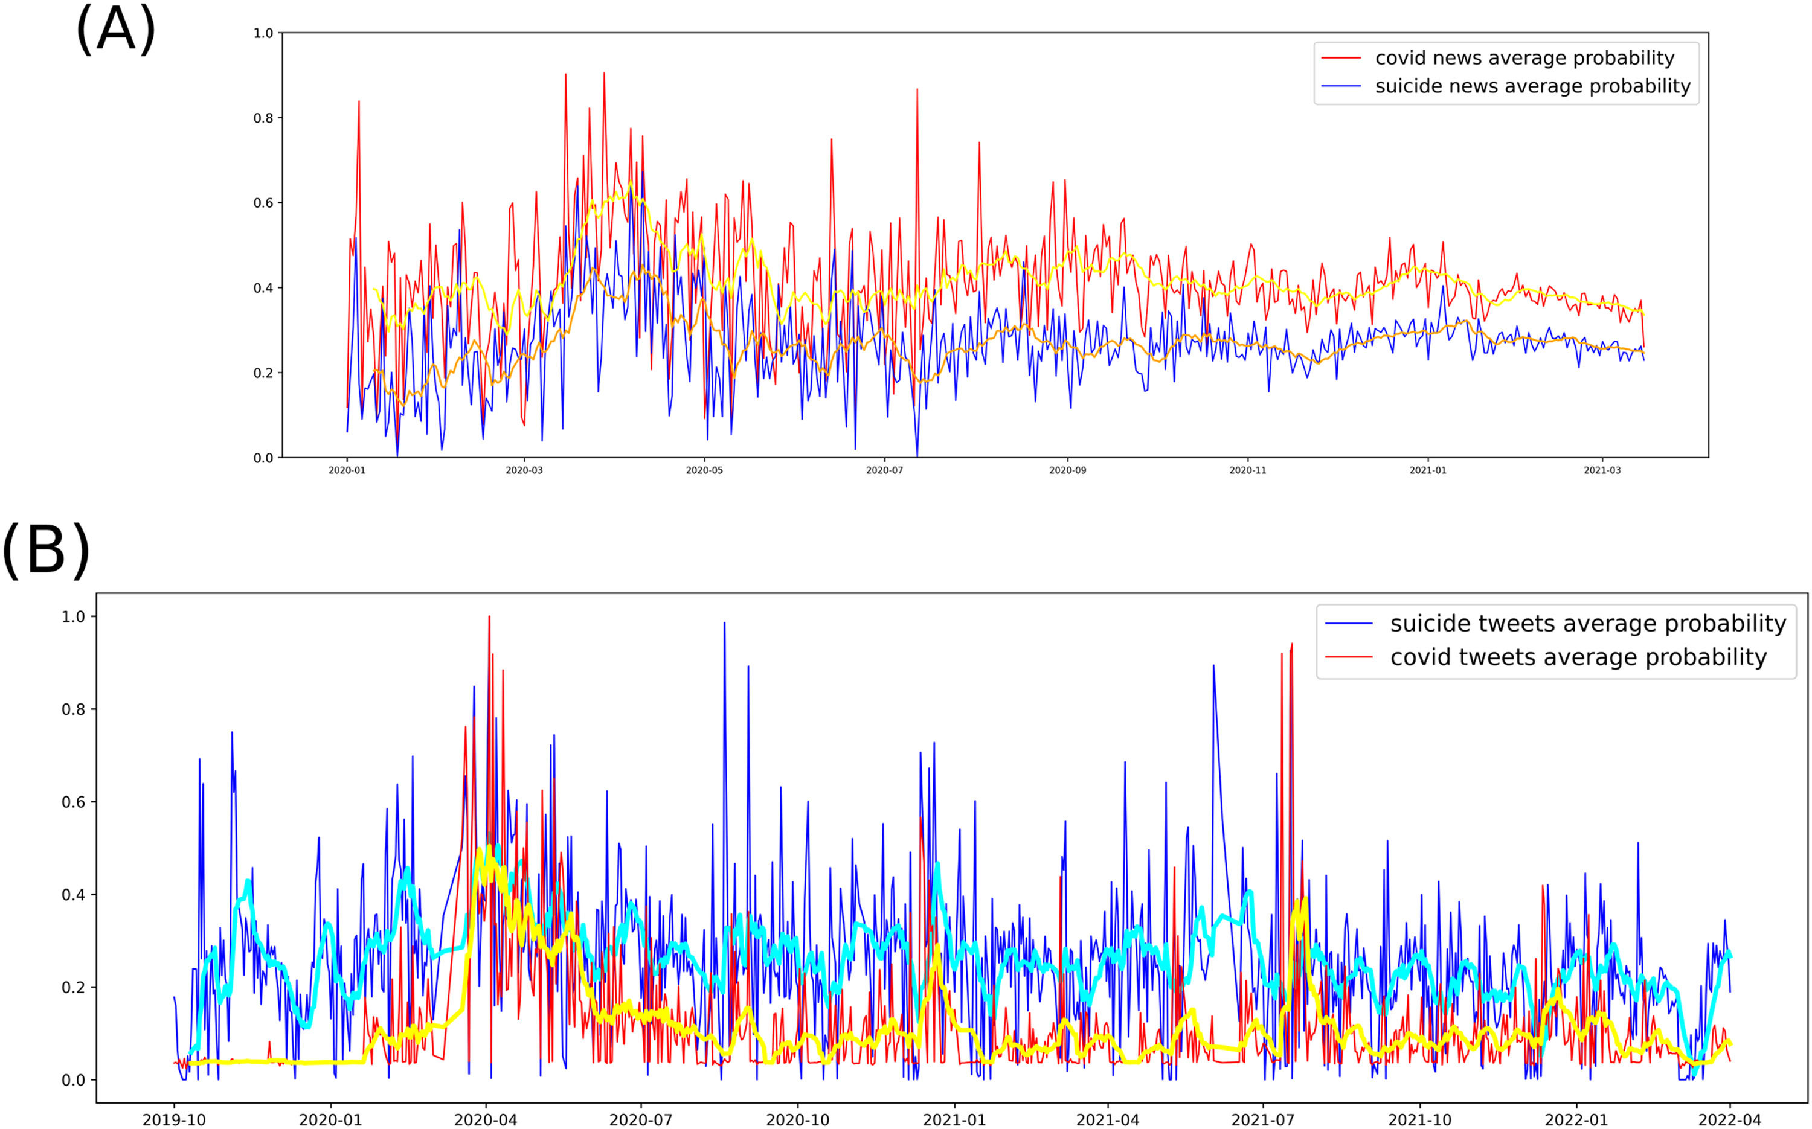Click the 2019-10 tick label on chart B
The image size is (1812, 1129).
click(173, 1120)
